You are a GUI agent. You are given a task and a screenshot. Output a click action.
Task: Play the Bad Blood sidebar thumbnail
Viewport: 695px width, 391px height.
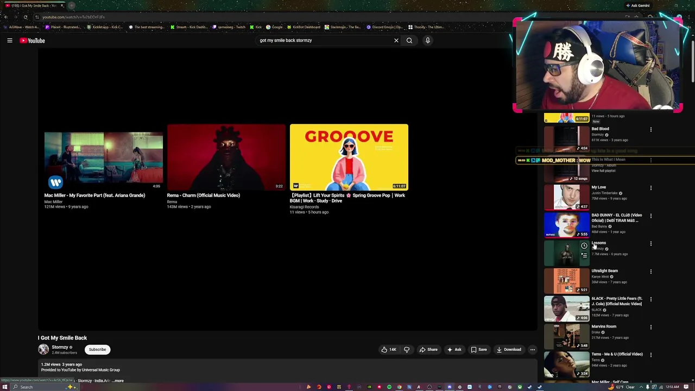point(567,139)
